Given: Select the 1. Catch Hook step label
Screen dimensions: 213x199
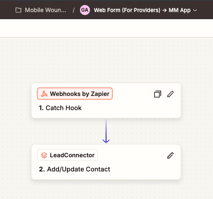Looking at the screenshot, I should [x=60, y=108].
